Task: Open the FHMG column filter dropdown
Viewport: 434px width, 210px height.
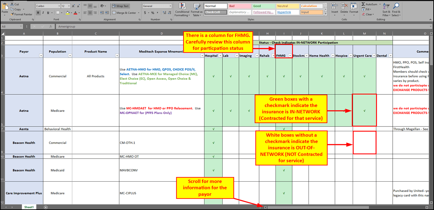Action: pyautogui.click(x=290, y=56)
